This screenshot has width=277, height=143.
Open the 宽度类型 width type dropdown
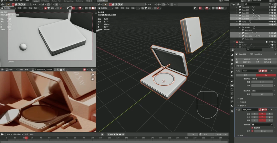tap(262, 79)
